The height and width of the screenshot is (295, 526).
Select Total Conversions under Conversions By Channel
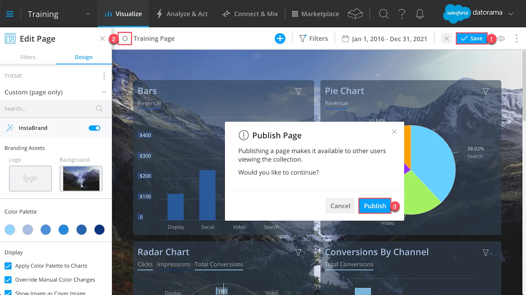click(349, 264)
